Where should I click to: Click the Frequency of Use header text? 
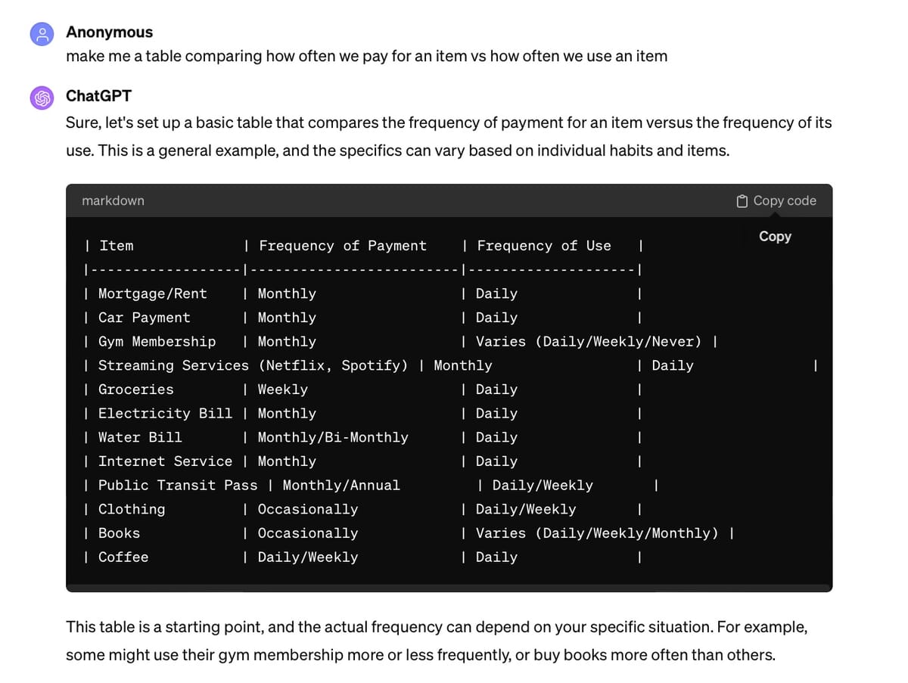point(543,246)
